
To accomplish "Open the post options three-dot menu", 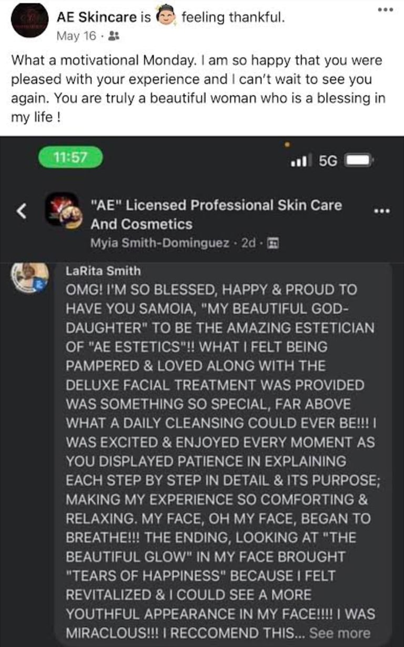I will point(387,9).
